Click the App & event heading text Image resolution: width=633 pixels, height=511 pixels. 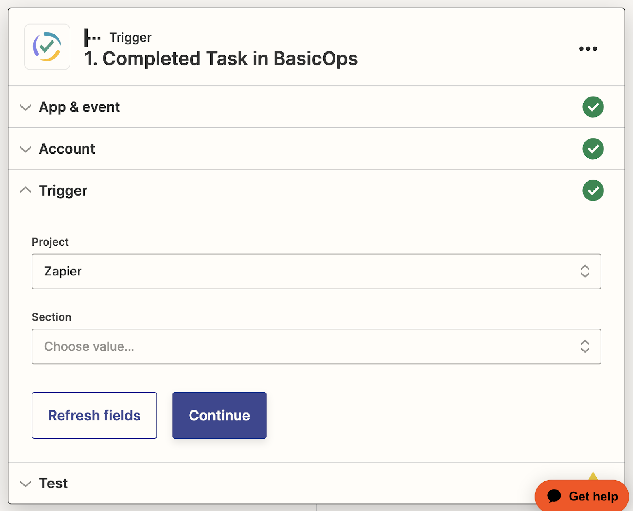pos(79,107)
